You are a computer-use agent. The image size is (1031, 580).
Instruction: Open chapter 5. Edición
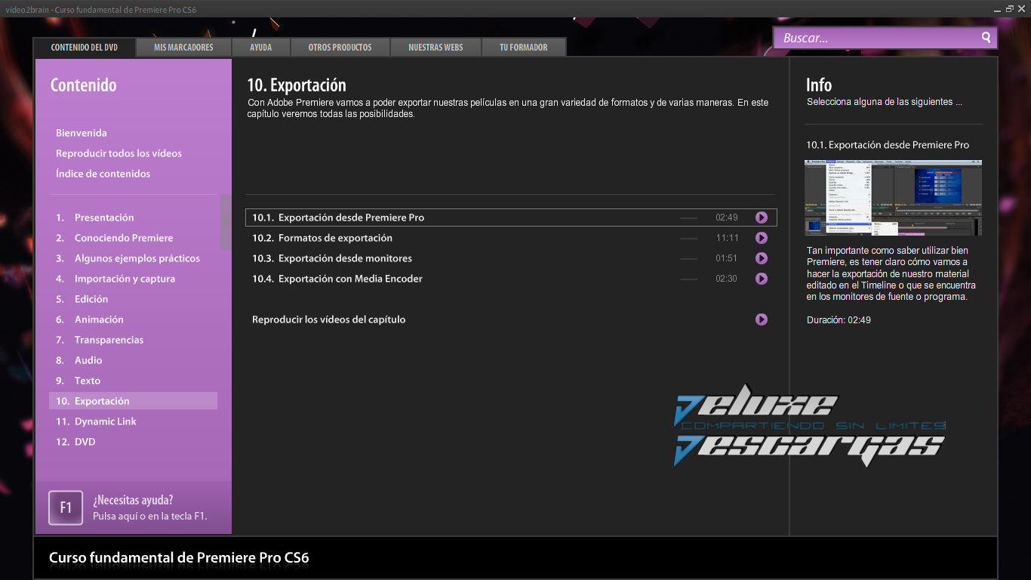tap(82, 299)
